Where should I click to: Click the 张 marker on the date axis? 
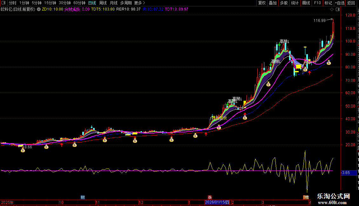(x=209, y=197)
